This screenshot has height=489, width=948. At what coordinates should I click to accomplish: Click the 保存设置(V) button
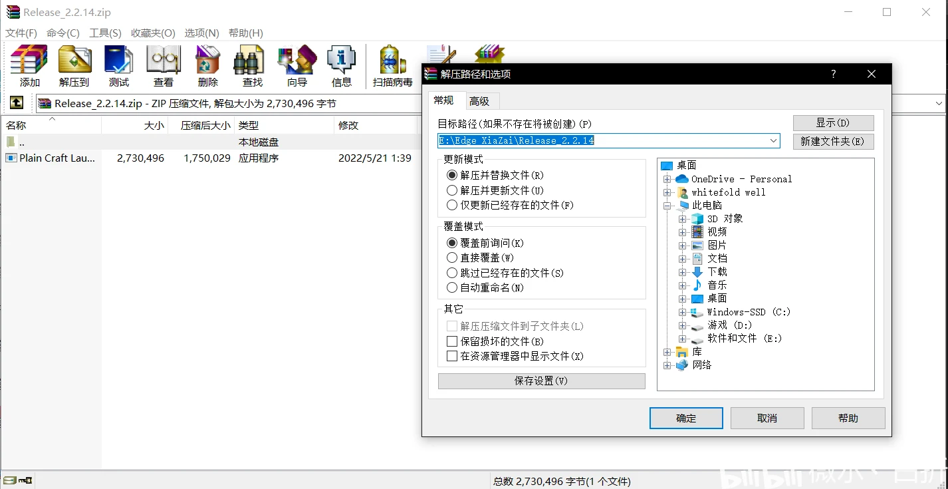tap(541, 381)
